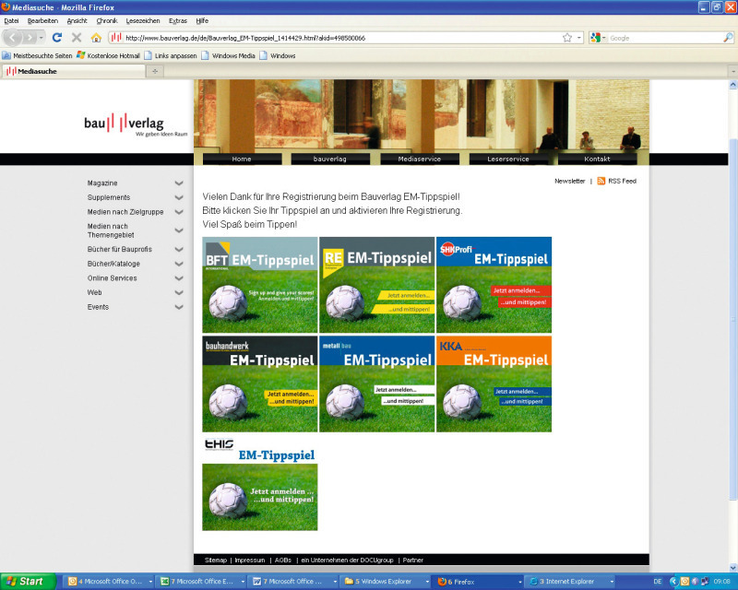Click the search magnifier icon
This screenshot has height=590, width=738.
pyautogui.click(x=728, y=38)
